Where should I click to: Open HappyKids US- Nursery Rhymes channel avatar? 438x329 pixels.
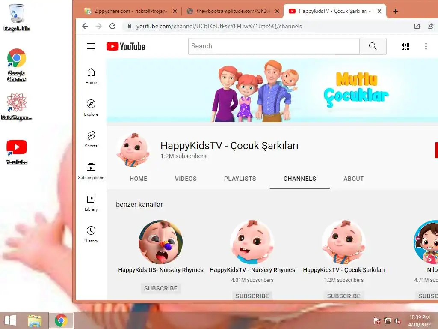(161, 242)
